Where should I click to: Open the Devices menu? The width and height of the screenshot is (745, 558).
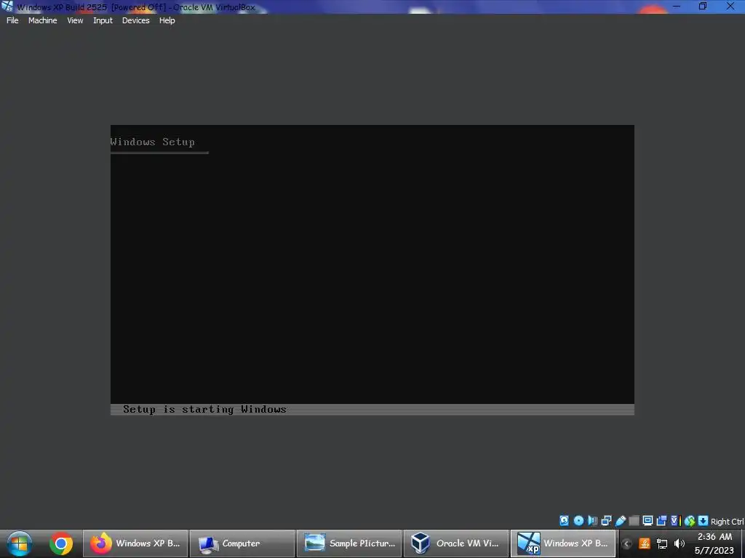136,20
